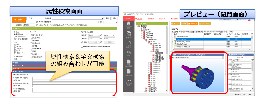Toggle the プロジェクトフォルダ checkbox
Image resolution: width=261 pixels, height=105 pixels.
point(31,57)
